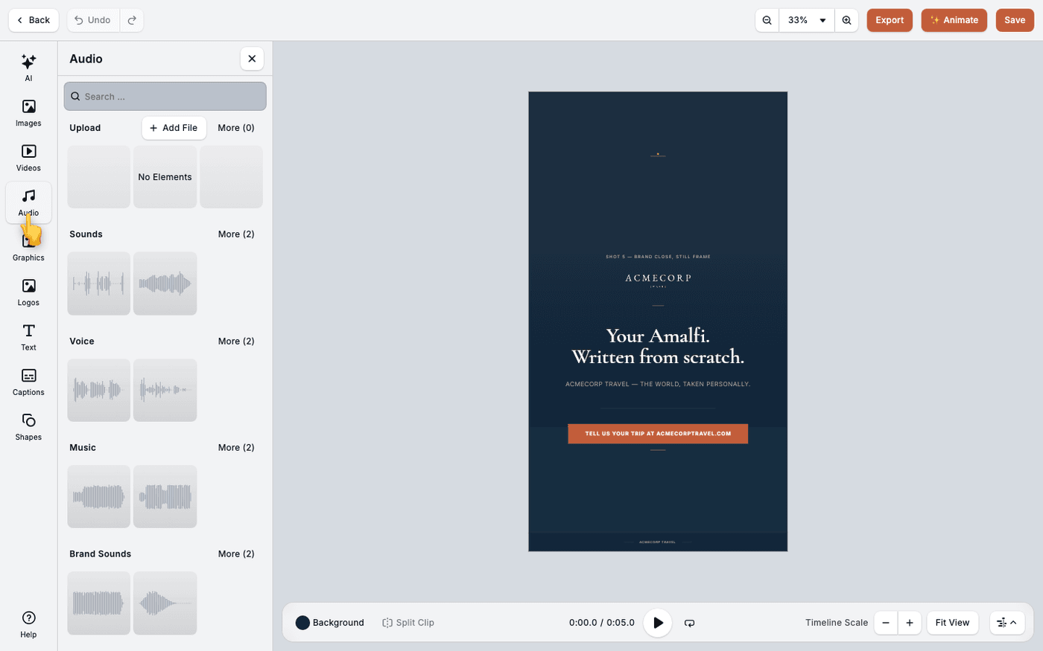Open the Captions panel
The height and width of the screenshot is (651, 1043).
(28, 382)
